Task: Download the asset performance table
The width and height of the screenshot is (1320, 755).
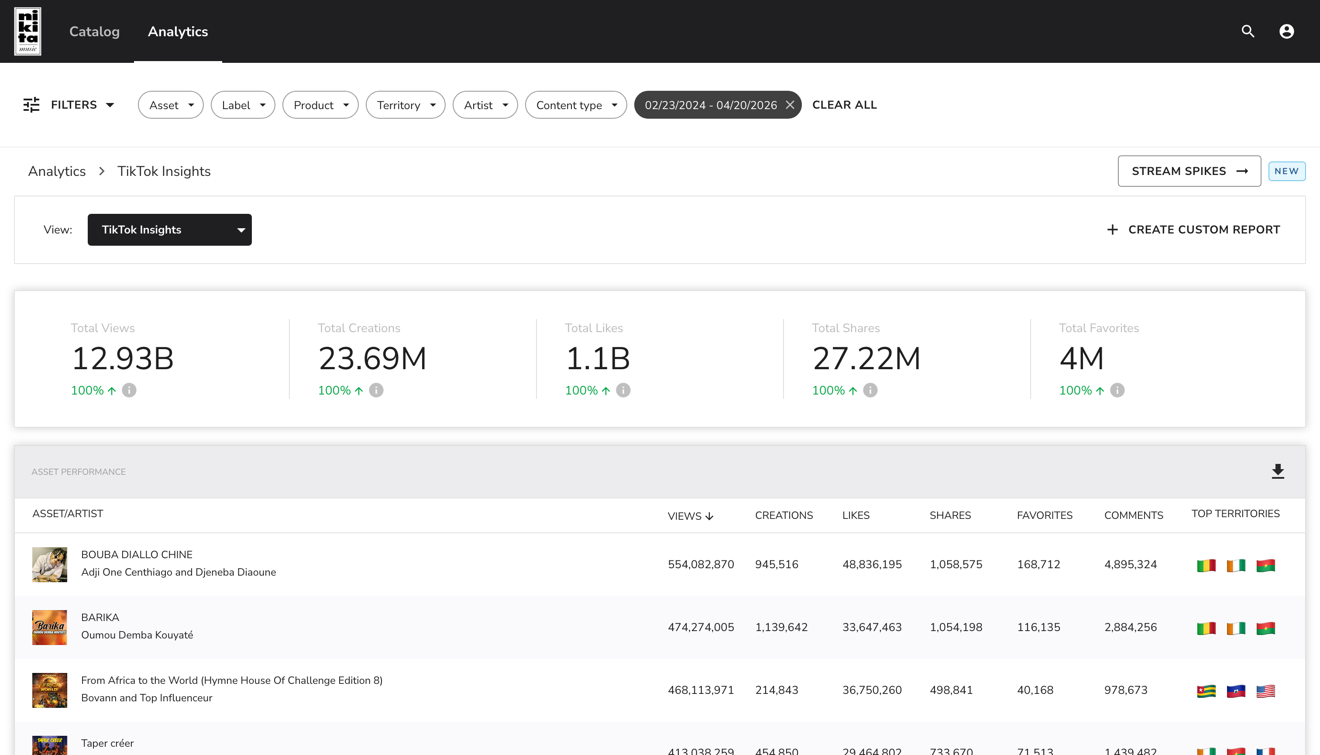Action: (1278, 471)
